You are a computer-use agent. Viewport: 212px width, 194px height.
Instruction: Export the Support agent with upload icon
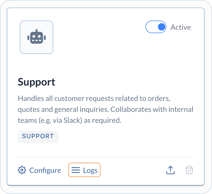pos(170,170)
